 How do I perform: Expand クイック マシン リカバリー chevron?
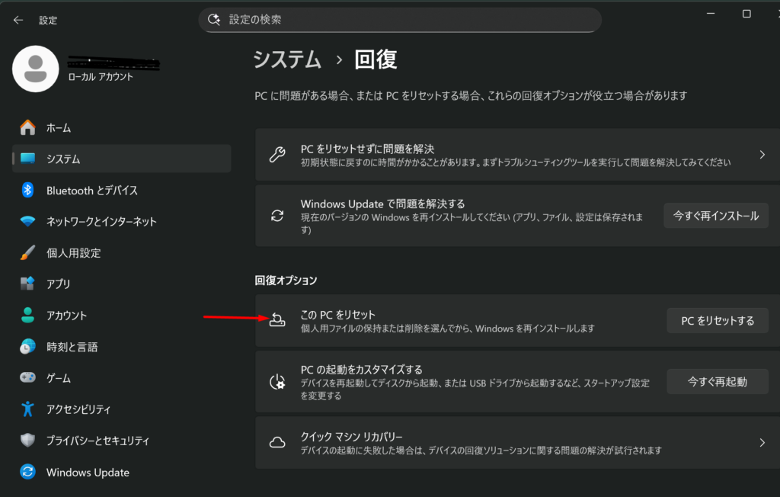(x=762, y=443)
